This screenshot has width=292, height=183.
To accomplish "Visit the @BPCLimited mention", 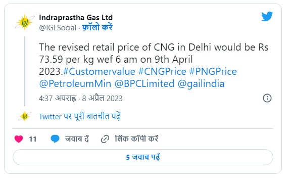I will pyautogui.click(x=144, y=84).
